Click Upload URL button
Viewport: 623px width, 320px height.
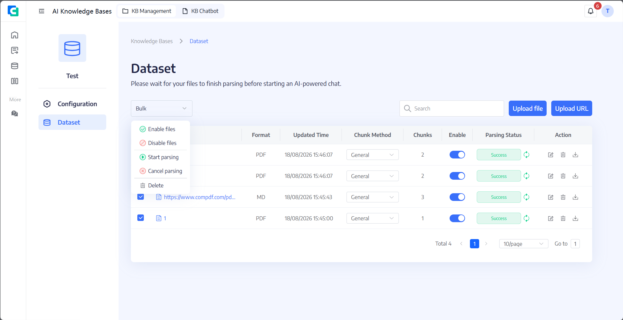click(572, 108)
